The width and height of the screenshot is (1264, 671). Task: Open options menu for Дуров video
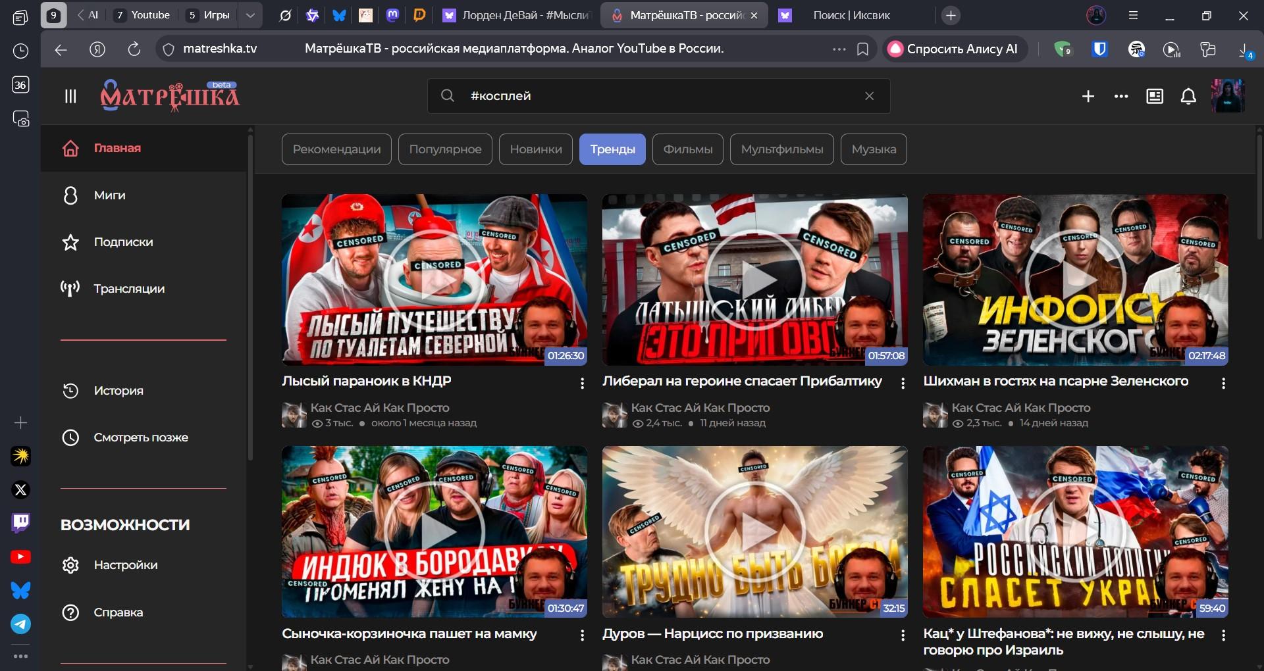(x=903, y=635)
